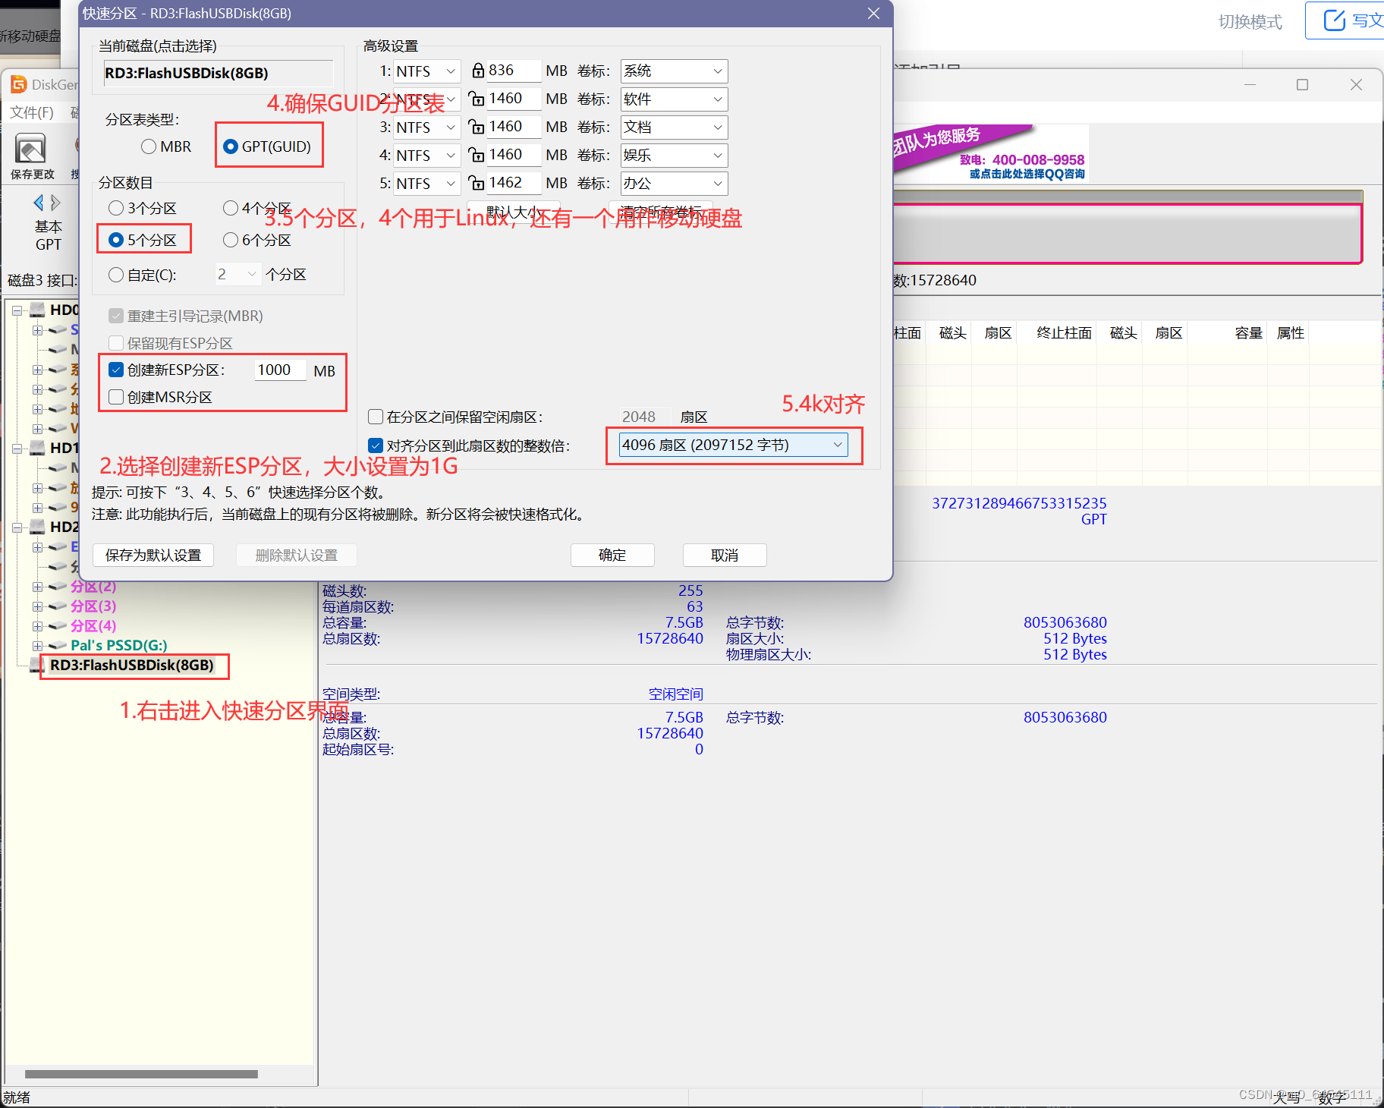Image resolution: width=1384 pixels, height=1108 pixels.
Task: Open the custom partition count dropdown
Action: click(x=238, y=274)
